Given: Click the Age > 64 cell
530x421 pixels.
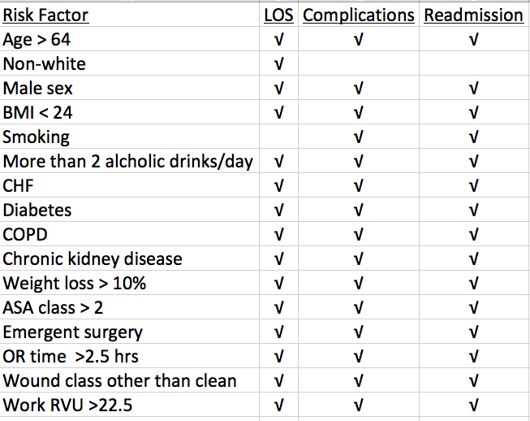Looking at the screenshot, I should point(130,39).
